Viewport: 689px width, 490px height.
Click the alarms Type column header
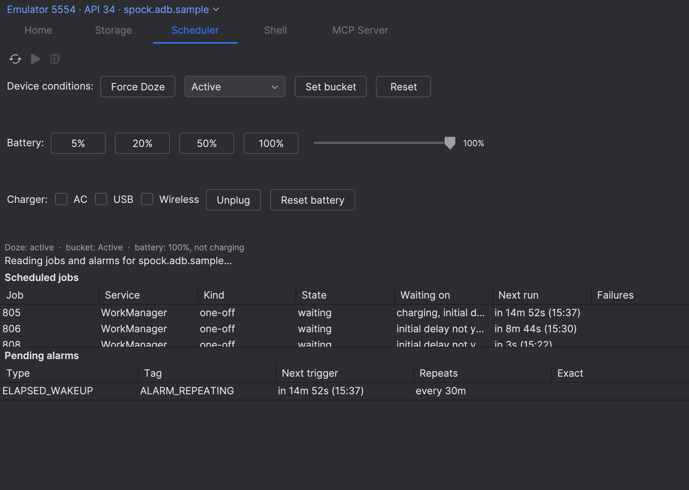[69, 373]
